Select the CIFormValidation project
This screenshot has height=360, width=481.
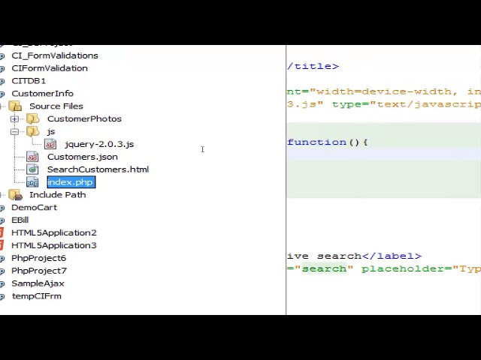[50, 68]
